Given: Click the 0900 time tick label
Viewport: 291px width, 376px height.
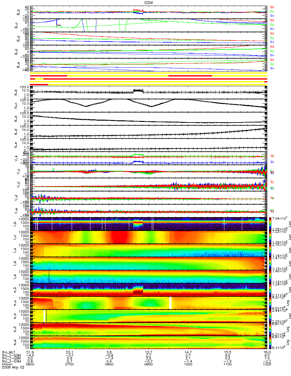Looking at the screenshot, I should tap(148, 364).
